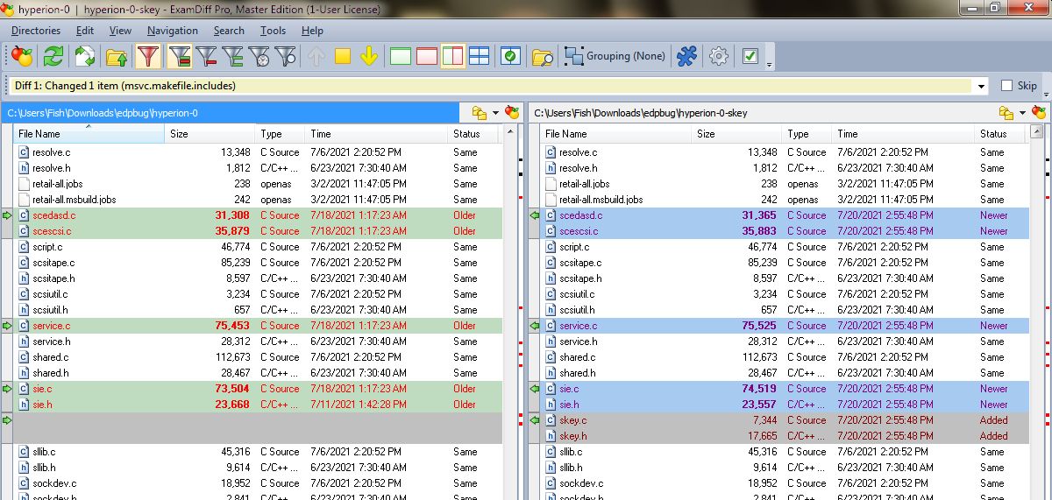Enable the Skip checkbox
The width and height of the screenshot is (1052, 500).
coord(1006,86)
